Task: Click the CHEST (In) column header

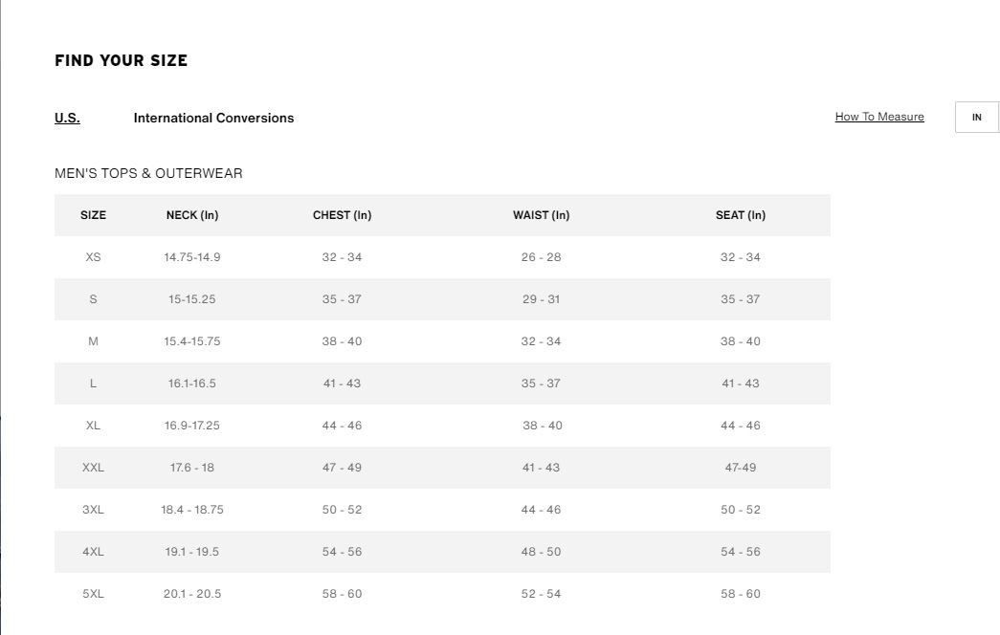Action: [342, 215]
